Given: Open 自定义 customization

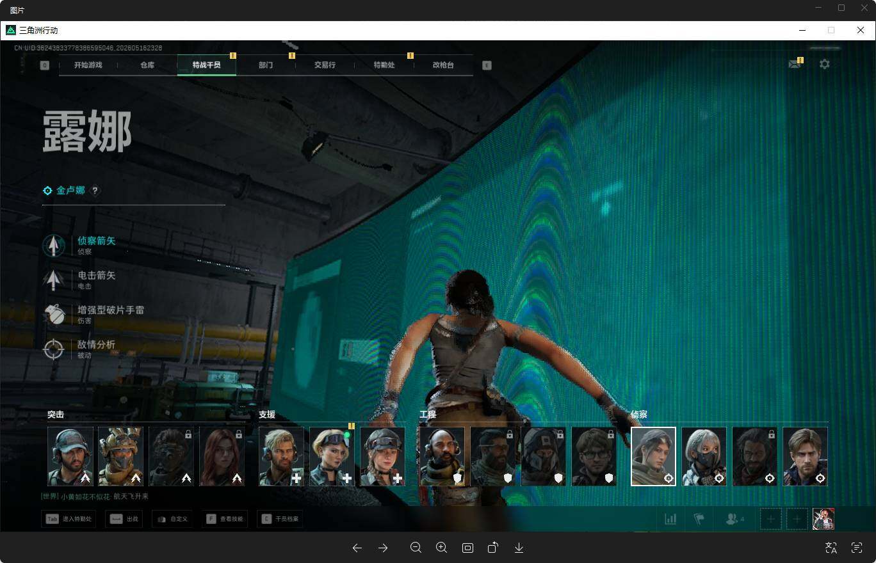Looking at the screenshot, I should coord(172,519).
